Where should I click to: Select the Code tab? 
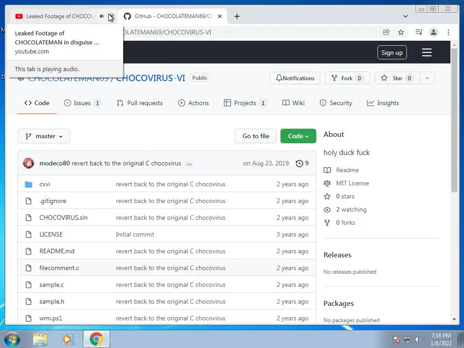point(37,103)
